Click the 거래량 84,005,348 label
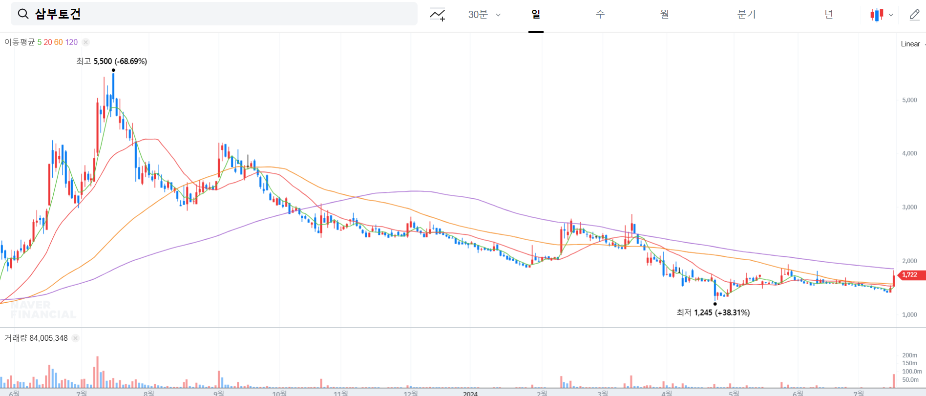Image resolution: width=926 pixels, height=396 pixels. [x=36, y=338]
